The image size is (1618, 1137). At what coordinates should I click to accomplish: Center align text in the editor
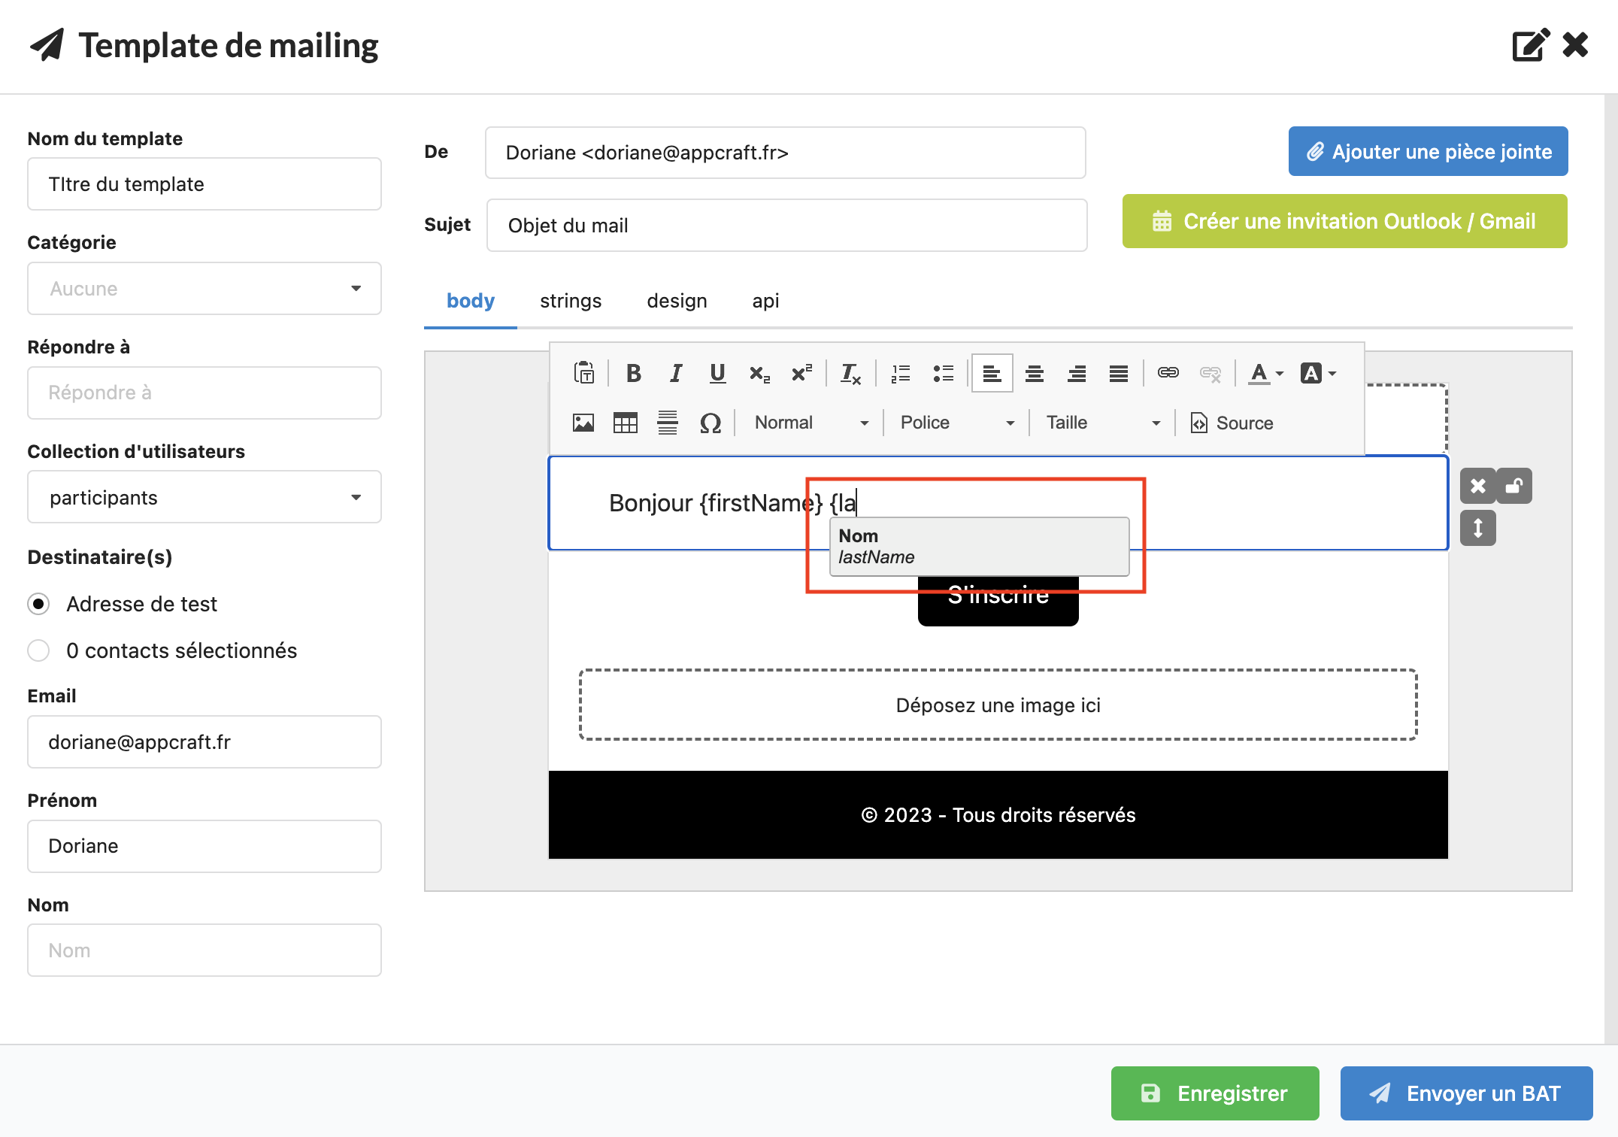click(x=1034, y=373)
